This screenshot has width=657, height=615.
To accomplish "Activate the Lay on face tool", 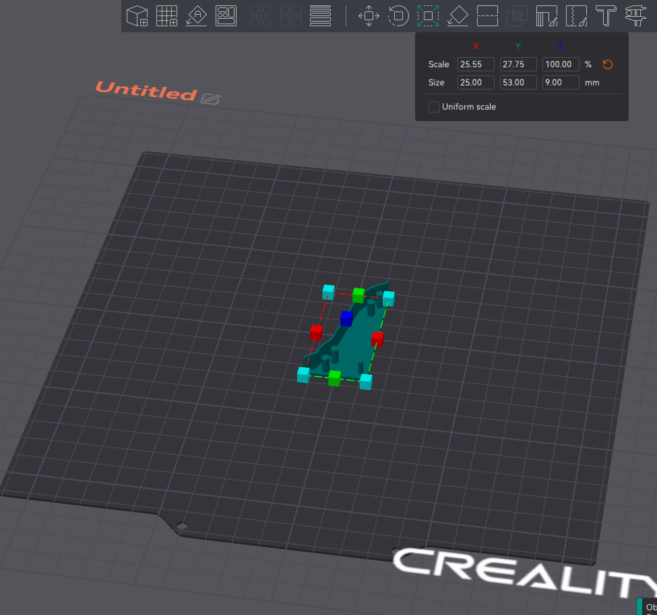I will (458, 16).
